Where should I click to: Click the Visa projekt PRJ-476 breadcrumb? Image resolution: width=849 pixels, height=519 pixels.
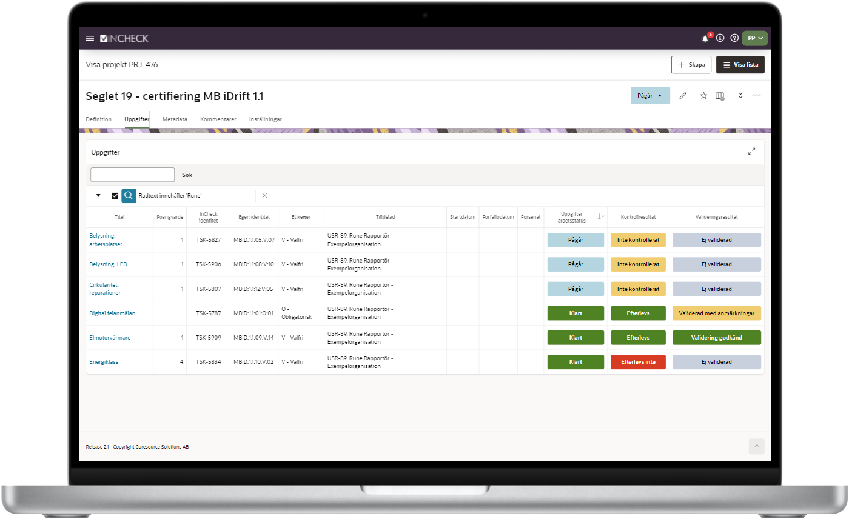pyautogui.click(x=122, y=64)
